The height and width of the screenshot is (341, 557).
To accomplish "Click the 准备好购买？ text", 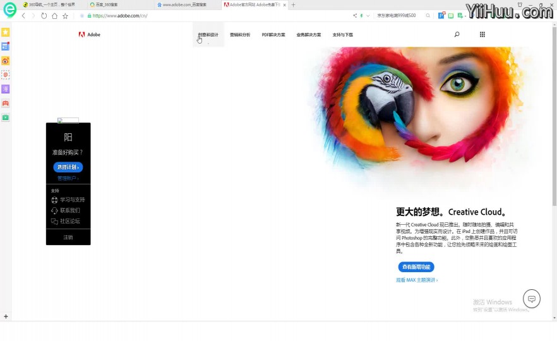I will point(68,152).
